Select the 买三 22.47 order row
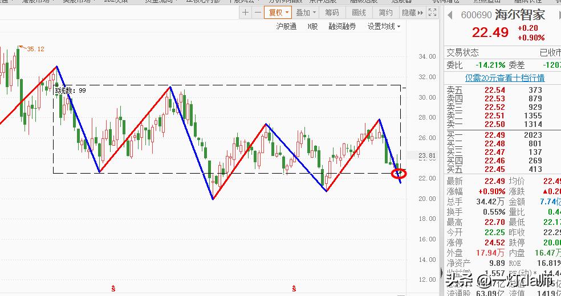Screen dimensions: 561x296 point(502,152)
